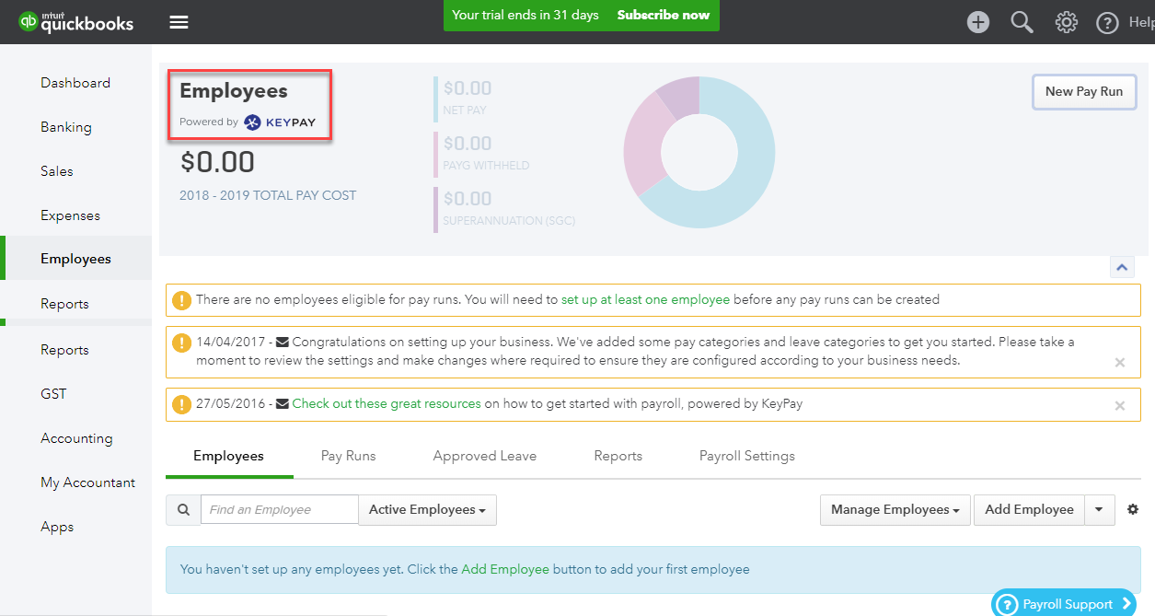Open the Active Employees filter dropdown
This screenshot has width=1155, height=616.
click(x=428, y=510)
